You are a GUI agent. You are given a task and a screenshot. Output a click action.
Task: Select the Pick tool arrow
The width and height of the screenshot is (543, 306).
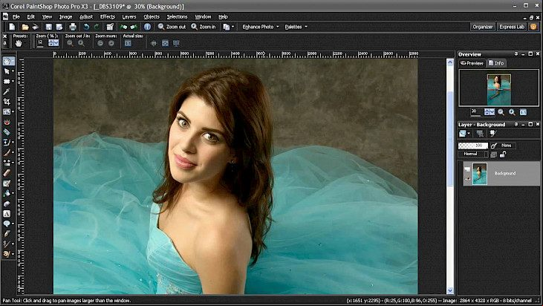(x=7, y=71)
